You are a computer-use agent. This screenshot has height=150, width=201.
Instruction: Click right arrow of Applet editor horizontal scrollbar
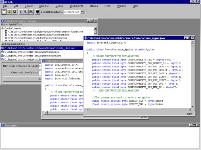[189, 110]
